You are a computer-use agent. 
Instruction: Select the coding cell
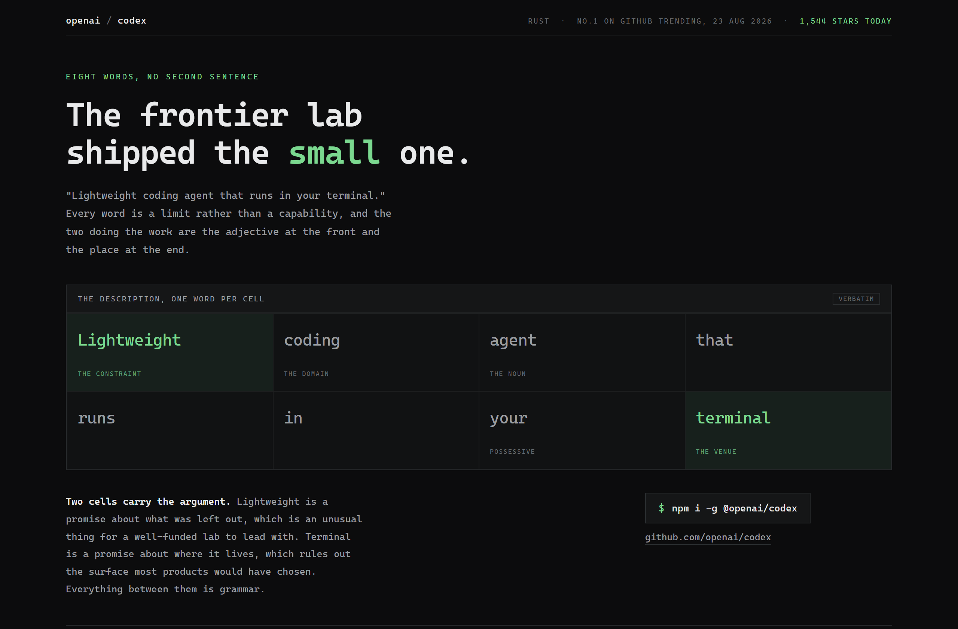coord(376,352)
